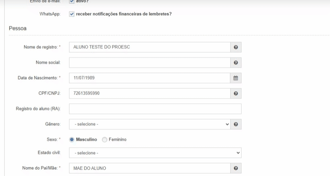The height and width of the screenshot is (176, 330).
Task: Click help icon beside CPF/CNPJ field
Action: (236, 94)
